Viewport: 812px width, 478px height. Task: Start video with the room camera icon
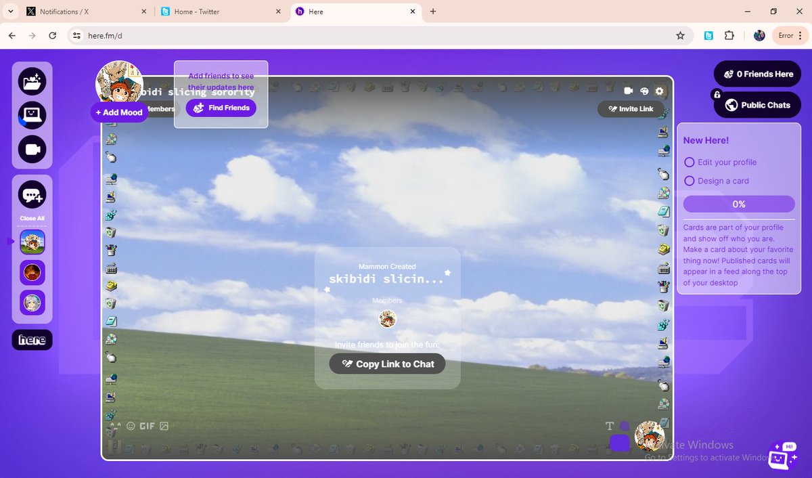coord(628,91)
